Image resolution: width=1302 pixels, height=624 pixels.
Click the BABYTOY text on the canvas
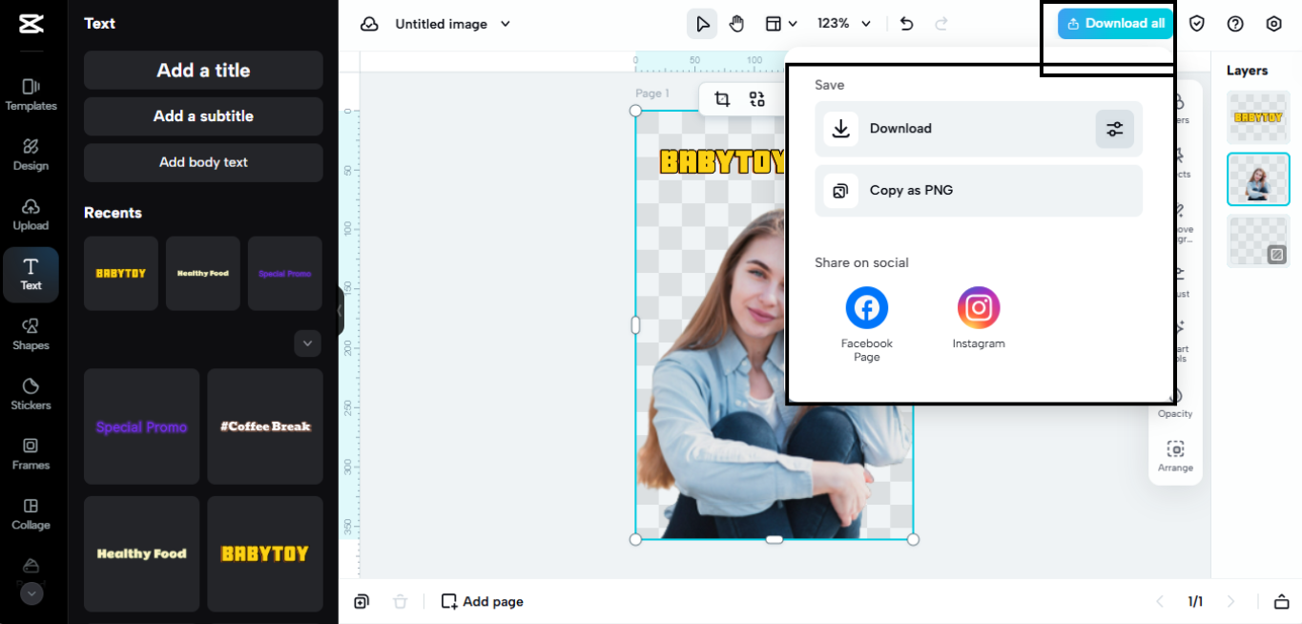pos(723,162)
